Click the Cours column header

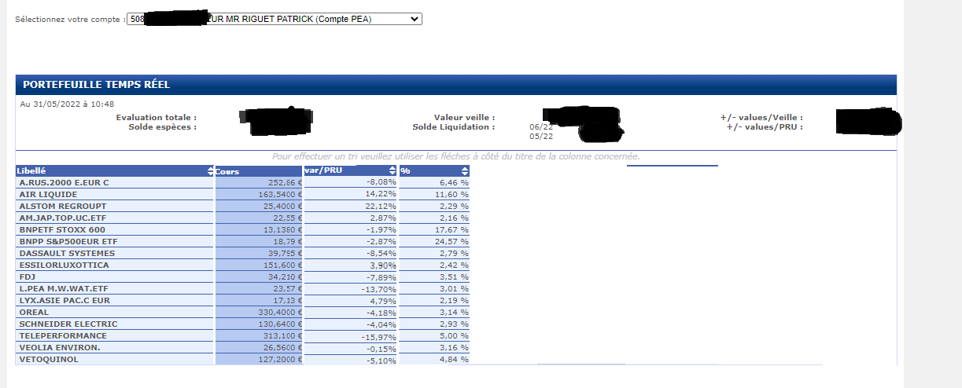pos(259,171)
